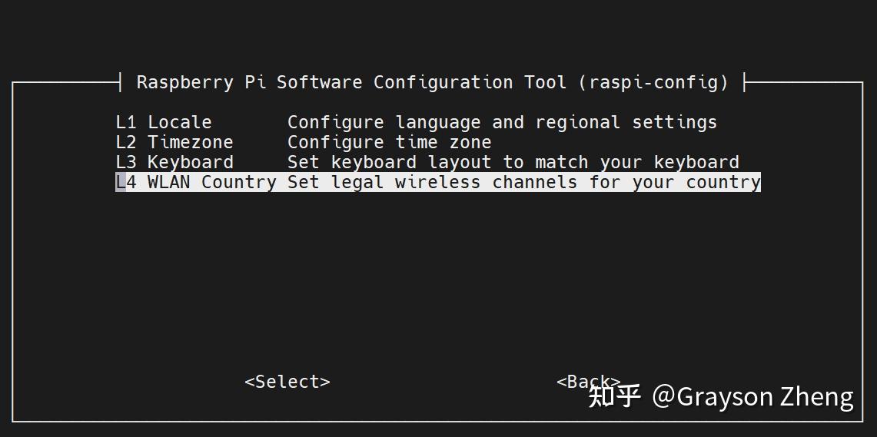Click "Set keyboard layout to match your keyboard"
The width and height of the screenshot is (877, 437).
tap(513, 162)
